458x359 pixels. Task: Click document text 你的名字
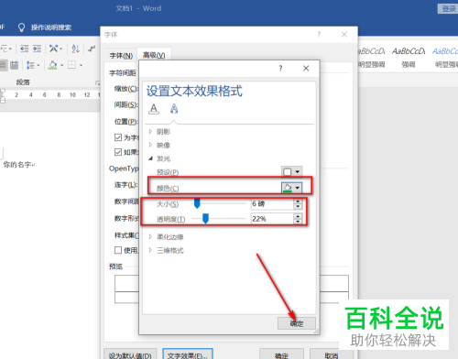click(x=17, y=165)
